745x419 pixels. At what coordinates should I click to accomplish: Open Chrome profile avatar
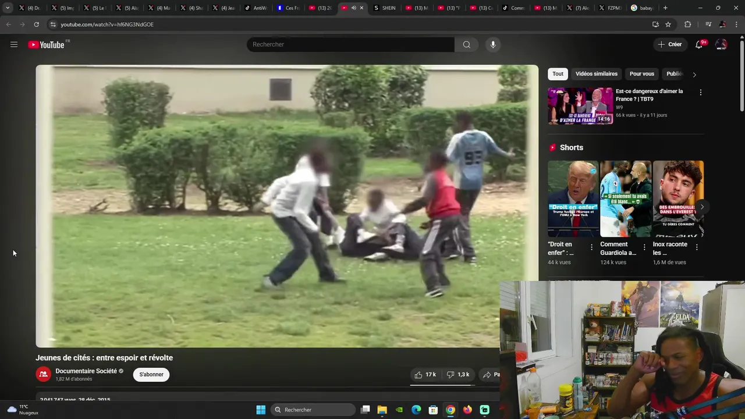click(722, 24)
